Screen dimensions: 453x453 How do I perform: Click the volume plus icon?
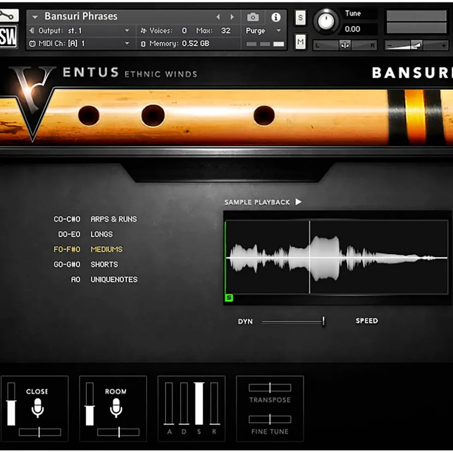click(443, 46)
